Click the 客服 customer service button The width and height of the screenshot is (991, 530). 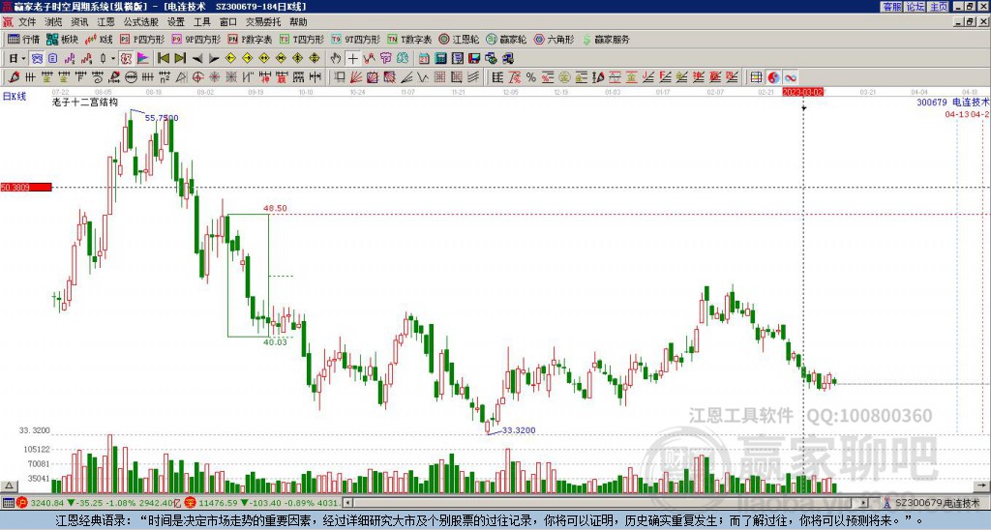click(892, 7)
